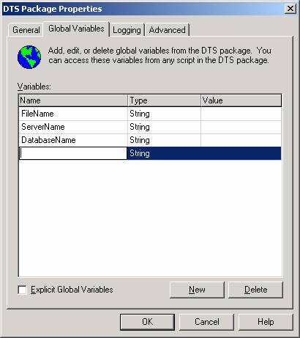300x338 pixels.
Task: Click the Cancel button
Action: 206,322
